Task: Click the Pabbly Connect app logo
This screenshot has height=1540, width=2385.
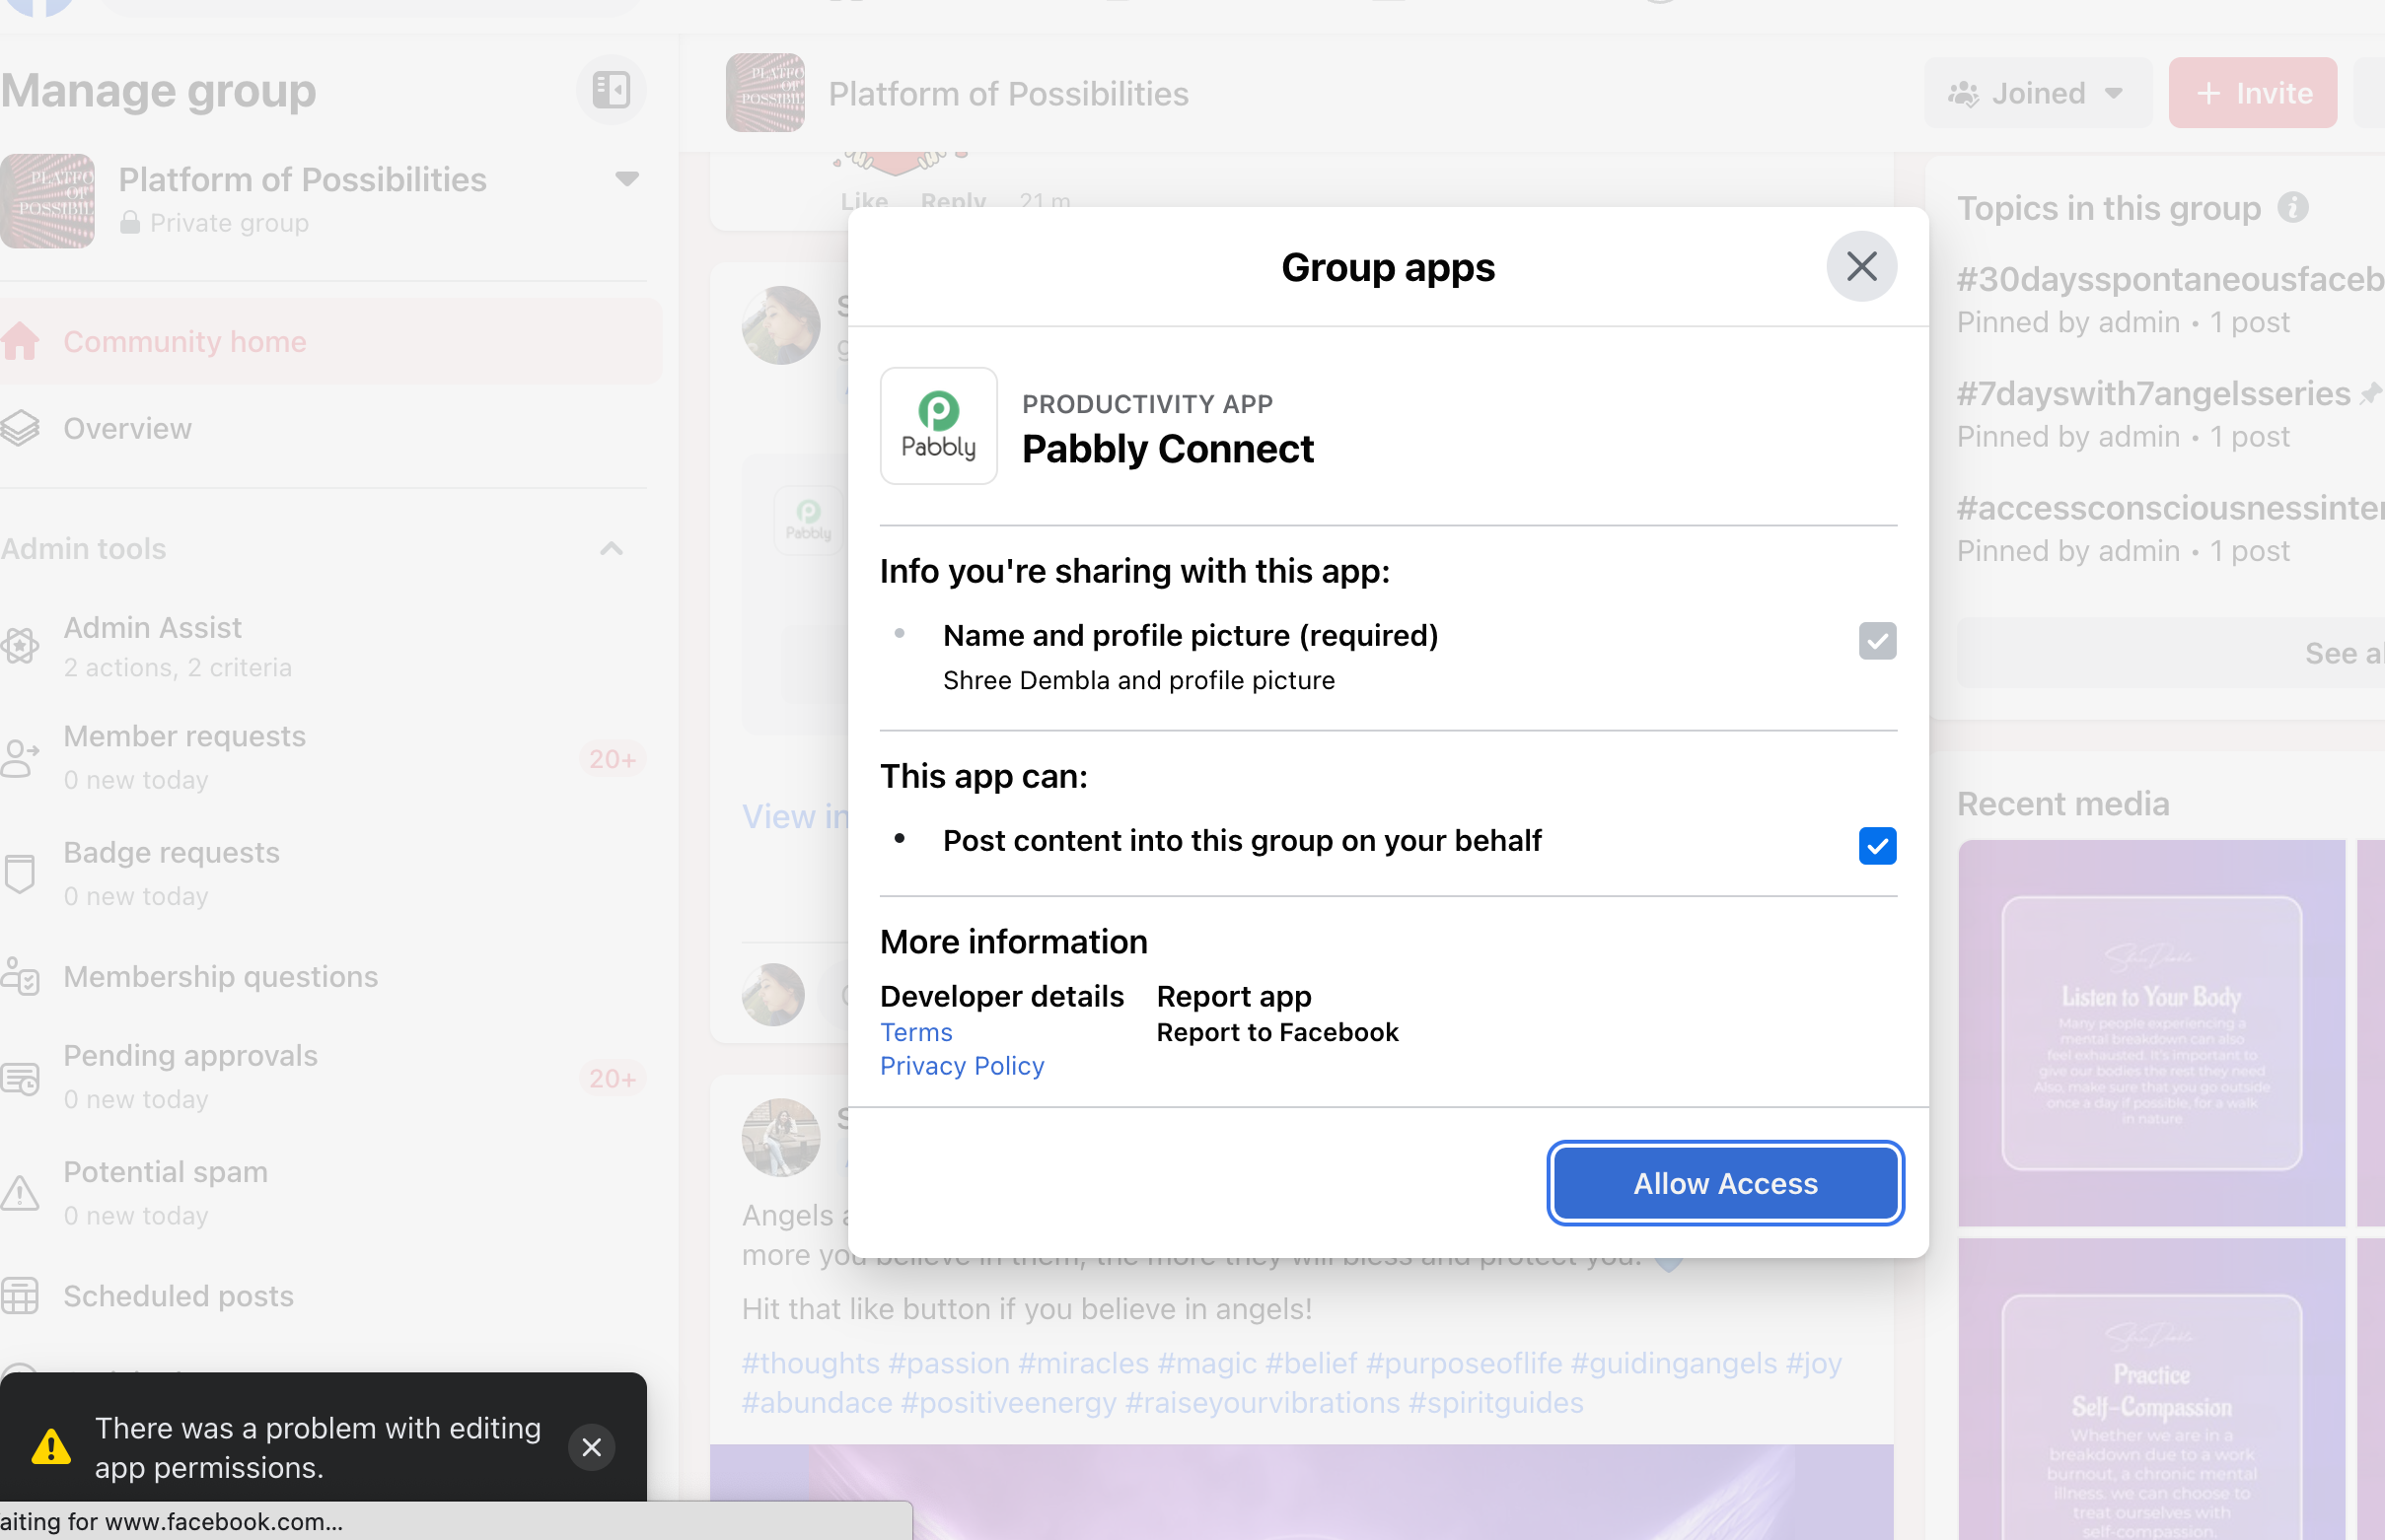Action: pos(938,426)
